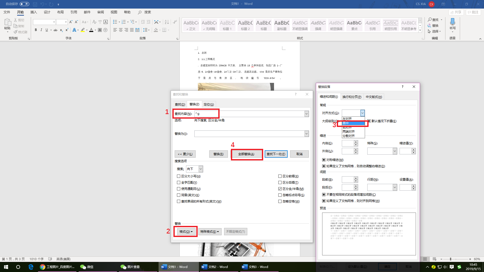Screen dimensions: 484x272
Task: Open the 查找内容 dropdown arrow
Action: coord(307,114)
